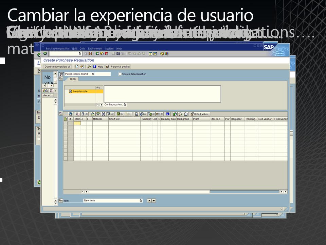Open the total icon's dropdown arrow
The width and height of the screenshot is (326, 245).
point(122,114)
